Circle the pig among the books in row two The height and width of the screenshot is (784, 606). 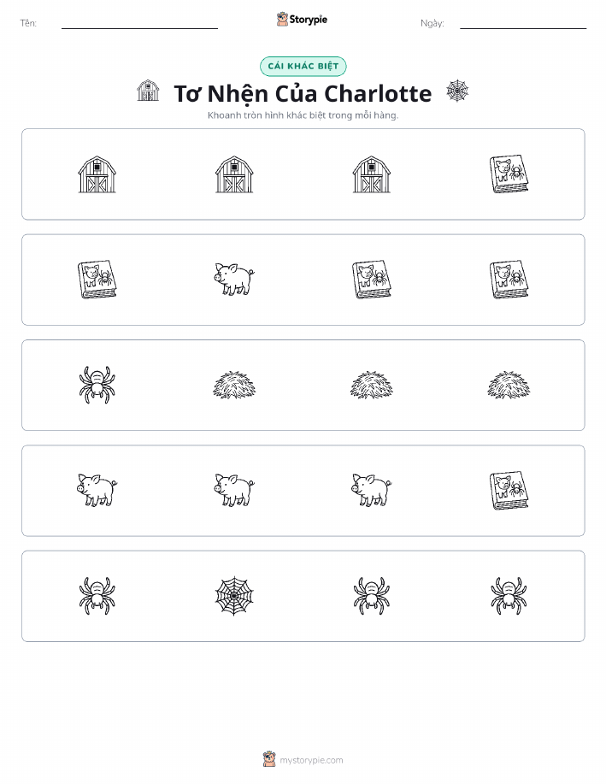coord(234,279)
